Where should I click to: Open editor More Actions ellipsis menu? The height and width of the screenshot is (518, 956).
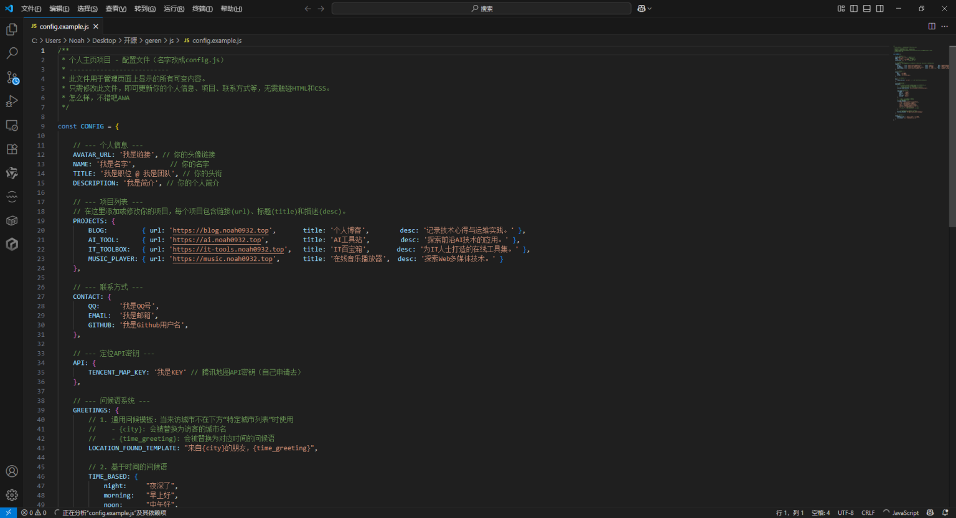click(x=945, y=26)
